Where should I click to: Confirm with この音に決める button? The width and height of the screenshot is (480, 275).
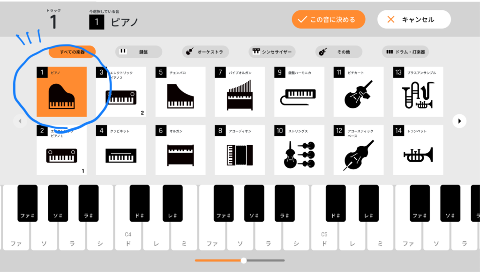pos(329,19)
